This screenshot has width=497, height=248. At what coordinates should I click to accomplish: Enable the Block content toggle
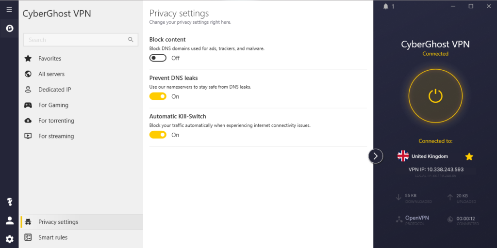click(x=158, y=58)
